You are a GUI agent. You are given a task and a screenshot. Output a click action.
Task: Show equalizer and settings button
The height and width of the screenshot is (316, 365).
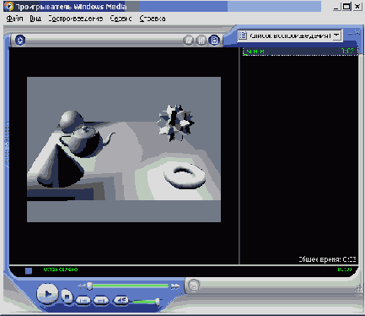tap(201, 41)
